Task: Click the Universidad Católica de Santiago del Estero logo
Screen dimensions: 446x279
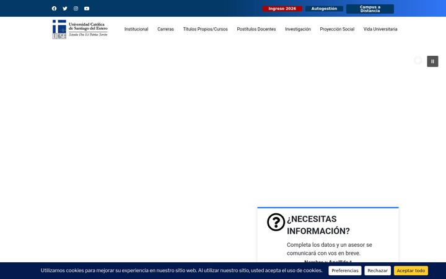Action: click(80, 29)
